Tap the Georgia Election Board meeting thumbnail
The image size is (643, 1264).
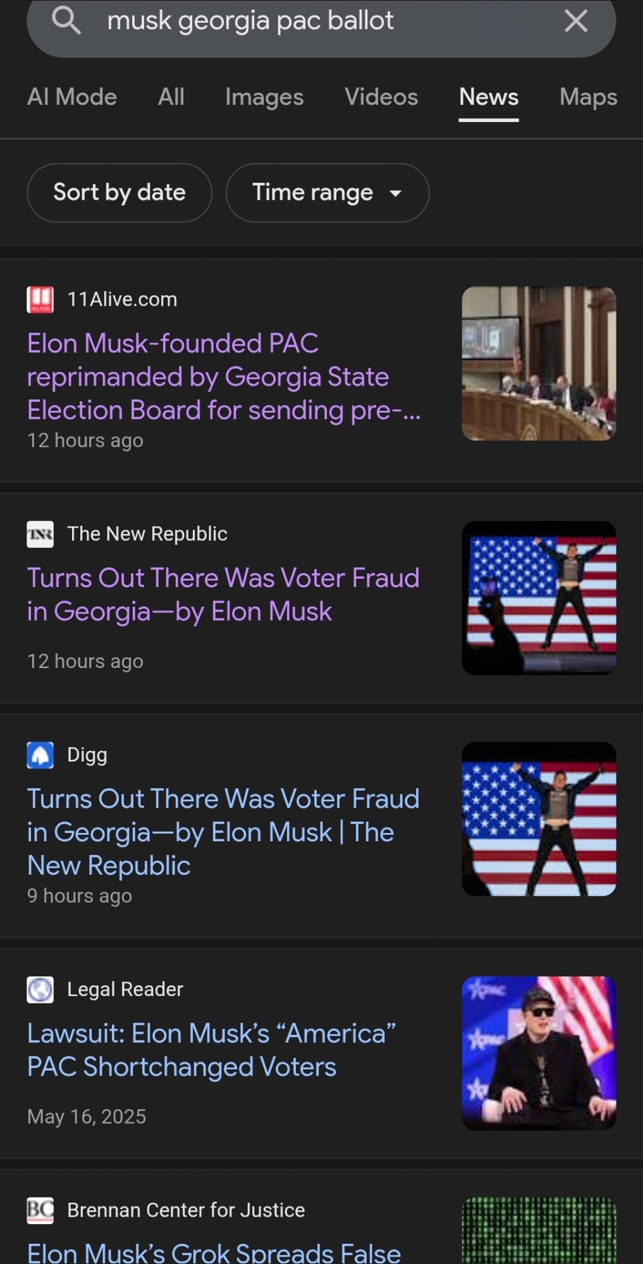point(539,363)
